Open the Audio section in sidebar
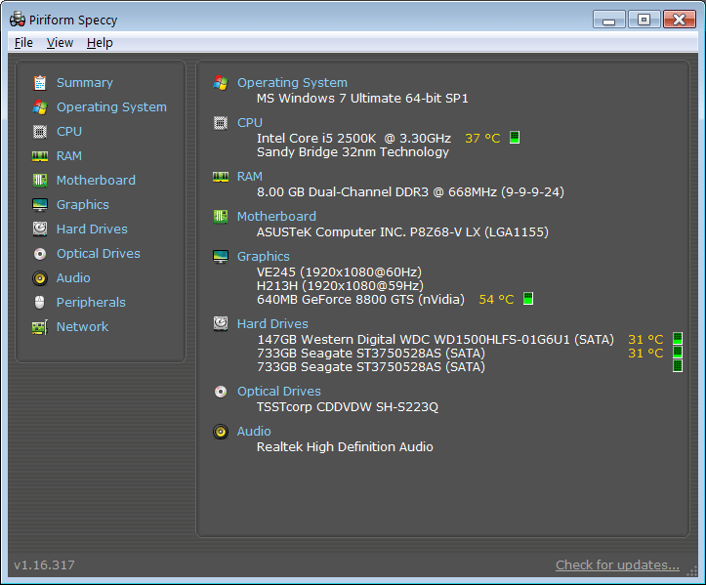Image resolution: width=706 pixels, height=585 pixels. (x=73, y=278)
